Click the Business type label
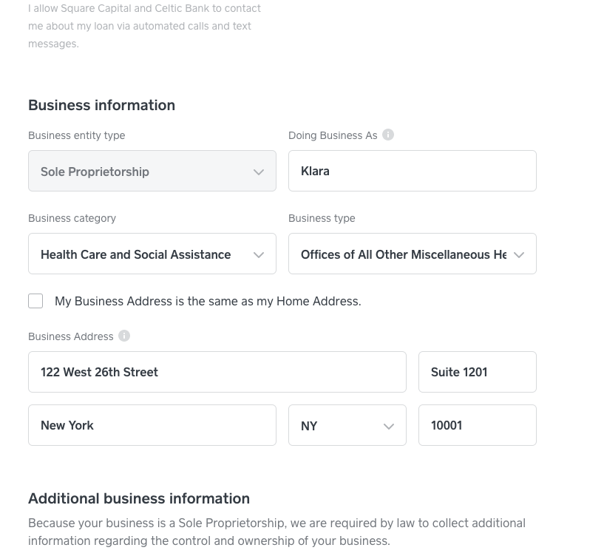 [x=322, y=218]
